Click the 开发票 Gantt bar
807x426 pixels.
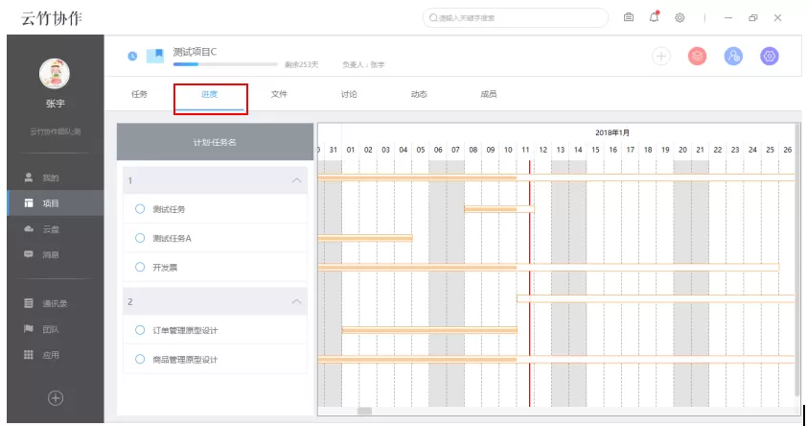(548, 267)
